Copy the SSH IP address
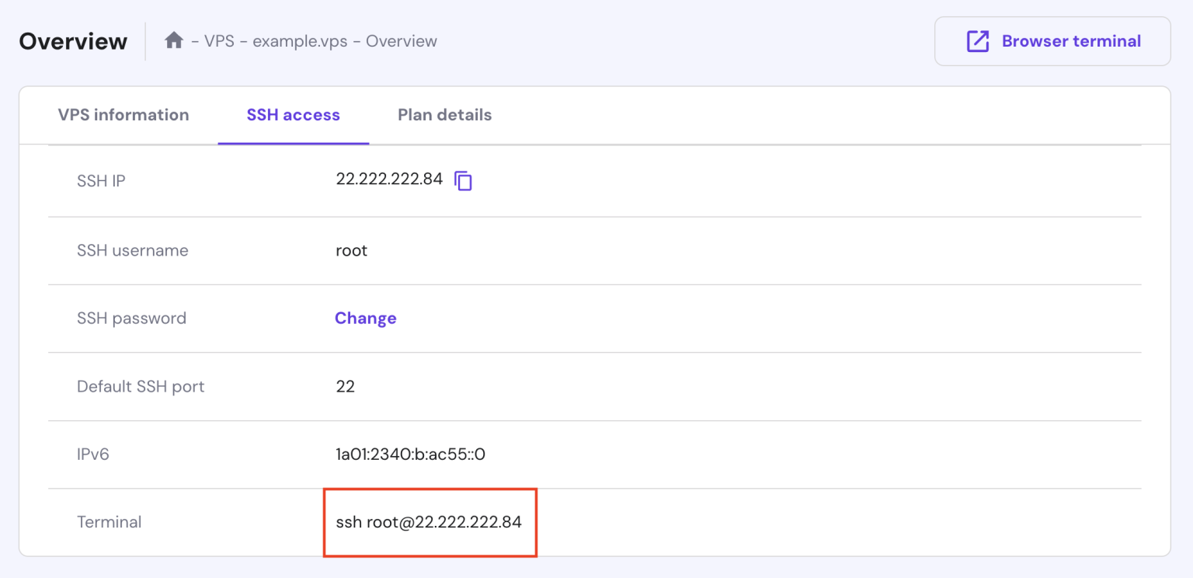Image resolution: width=1193 pixels, height=578 pixels. [464, 181]
